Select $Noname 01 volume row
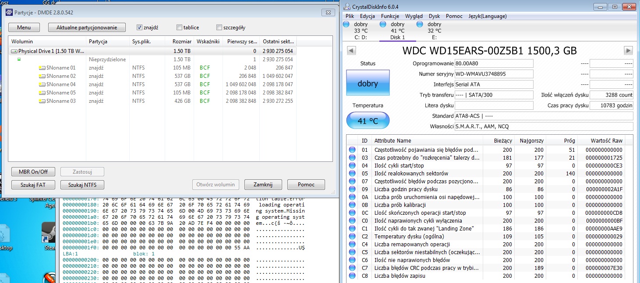The image size is (640, 283). coord(152,67)
